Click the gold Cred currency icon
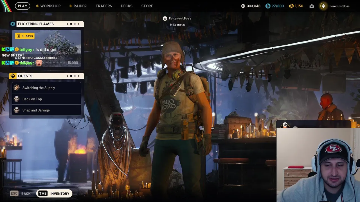This screenshot has height=202, width=360. [x=291, y=6]
